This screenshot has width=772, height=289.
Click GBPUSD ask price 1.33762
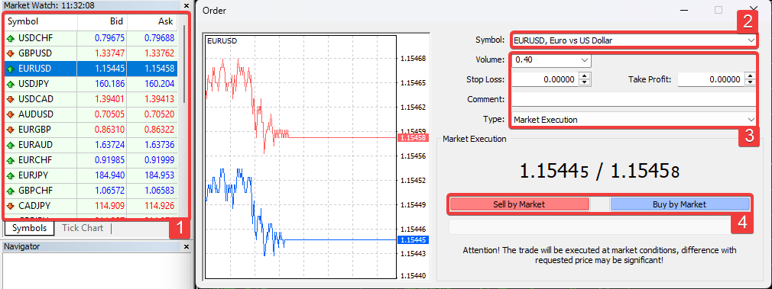click(159, 53)
